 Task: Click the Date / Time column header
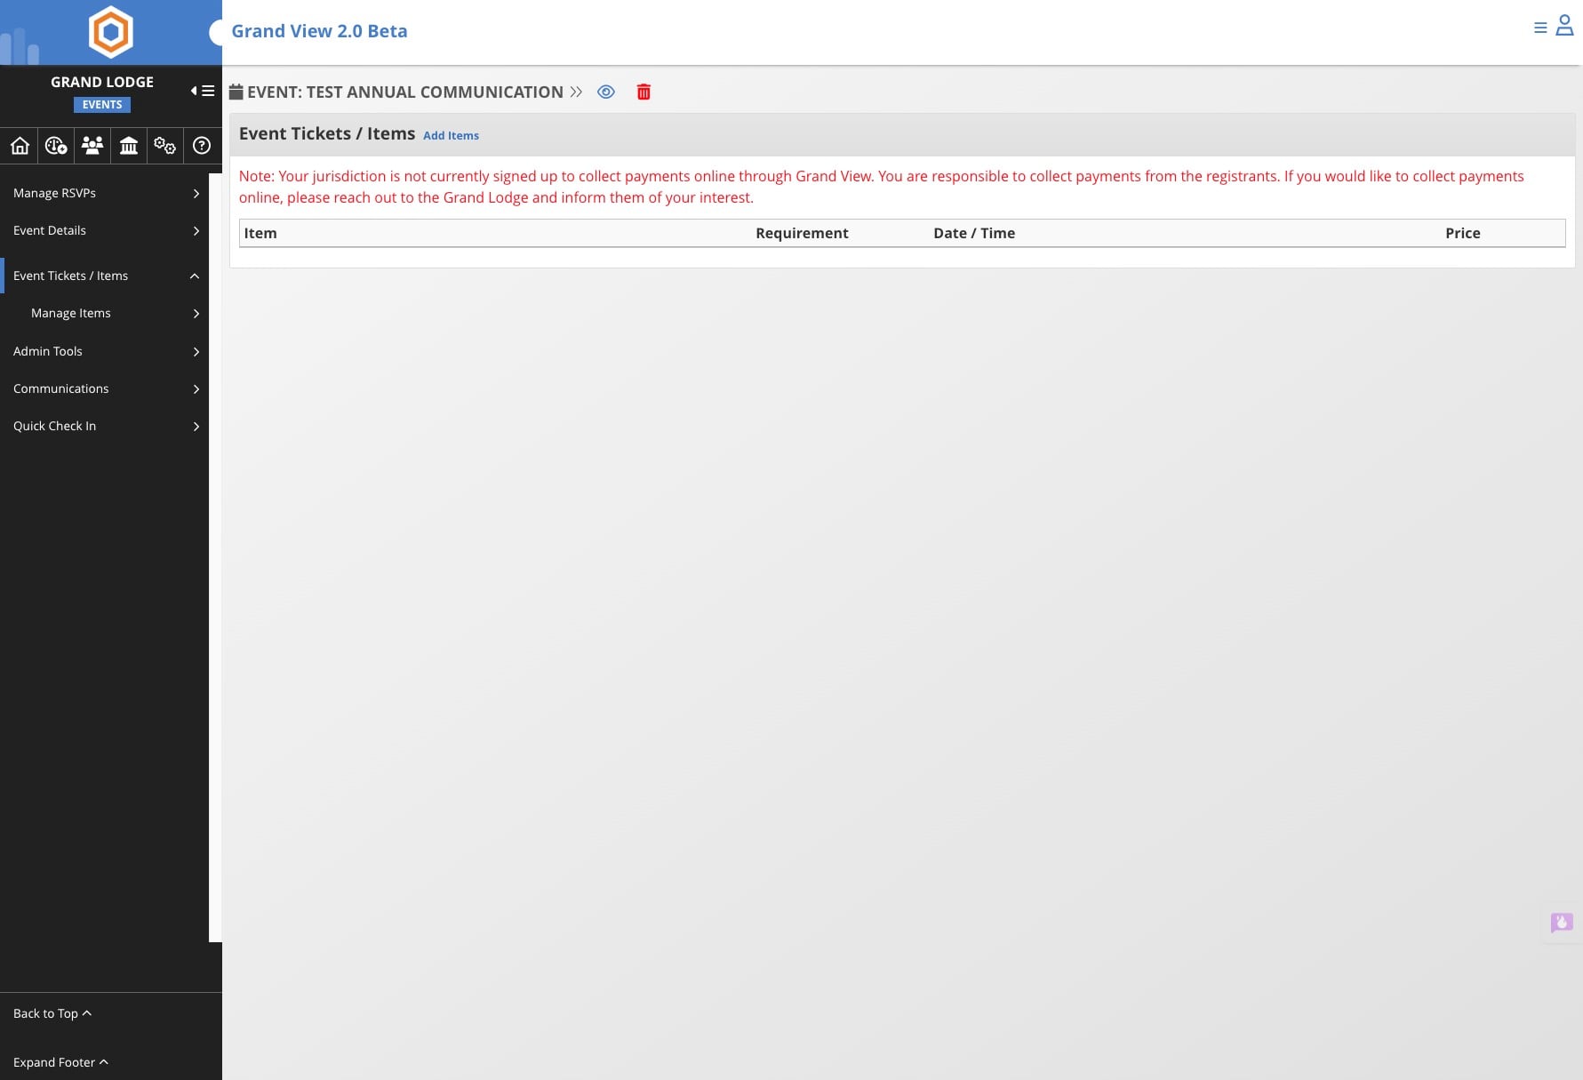click(974, 233)
